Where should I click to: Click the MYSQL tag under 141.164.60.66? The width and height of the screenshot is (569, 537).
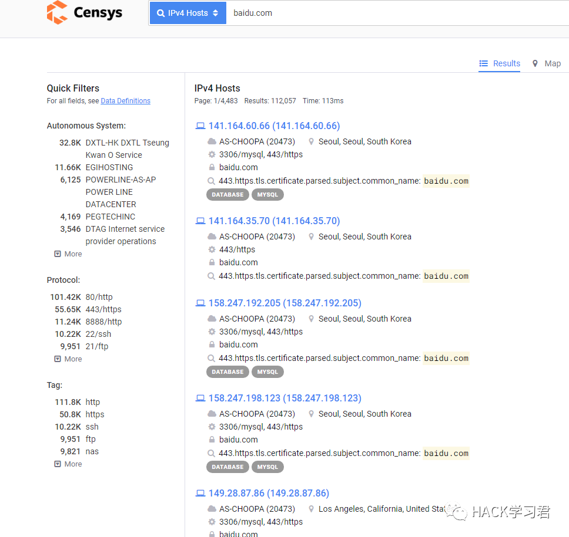[x=267, y=195]
